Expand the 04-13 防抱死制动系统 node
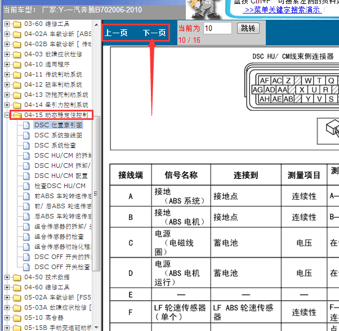 tap(7, 95)
